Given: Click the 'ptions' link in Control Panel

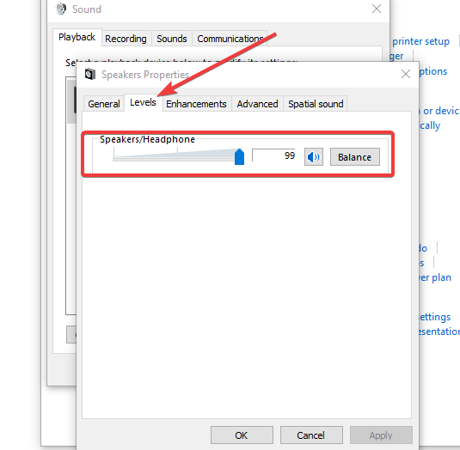Looking at the screenshot, I should click(433, 71).
